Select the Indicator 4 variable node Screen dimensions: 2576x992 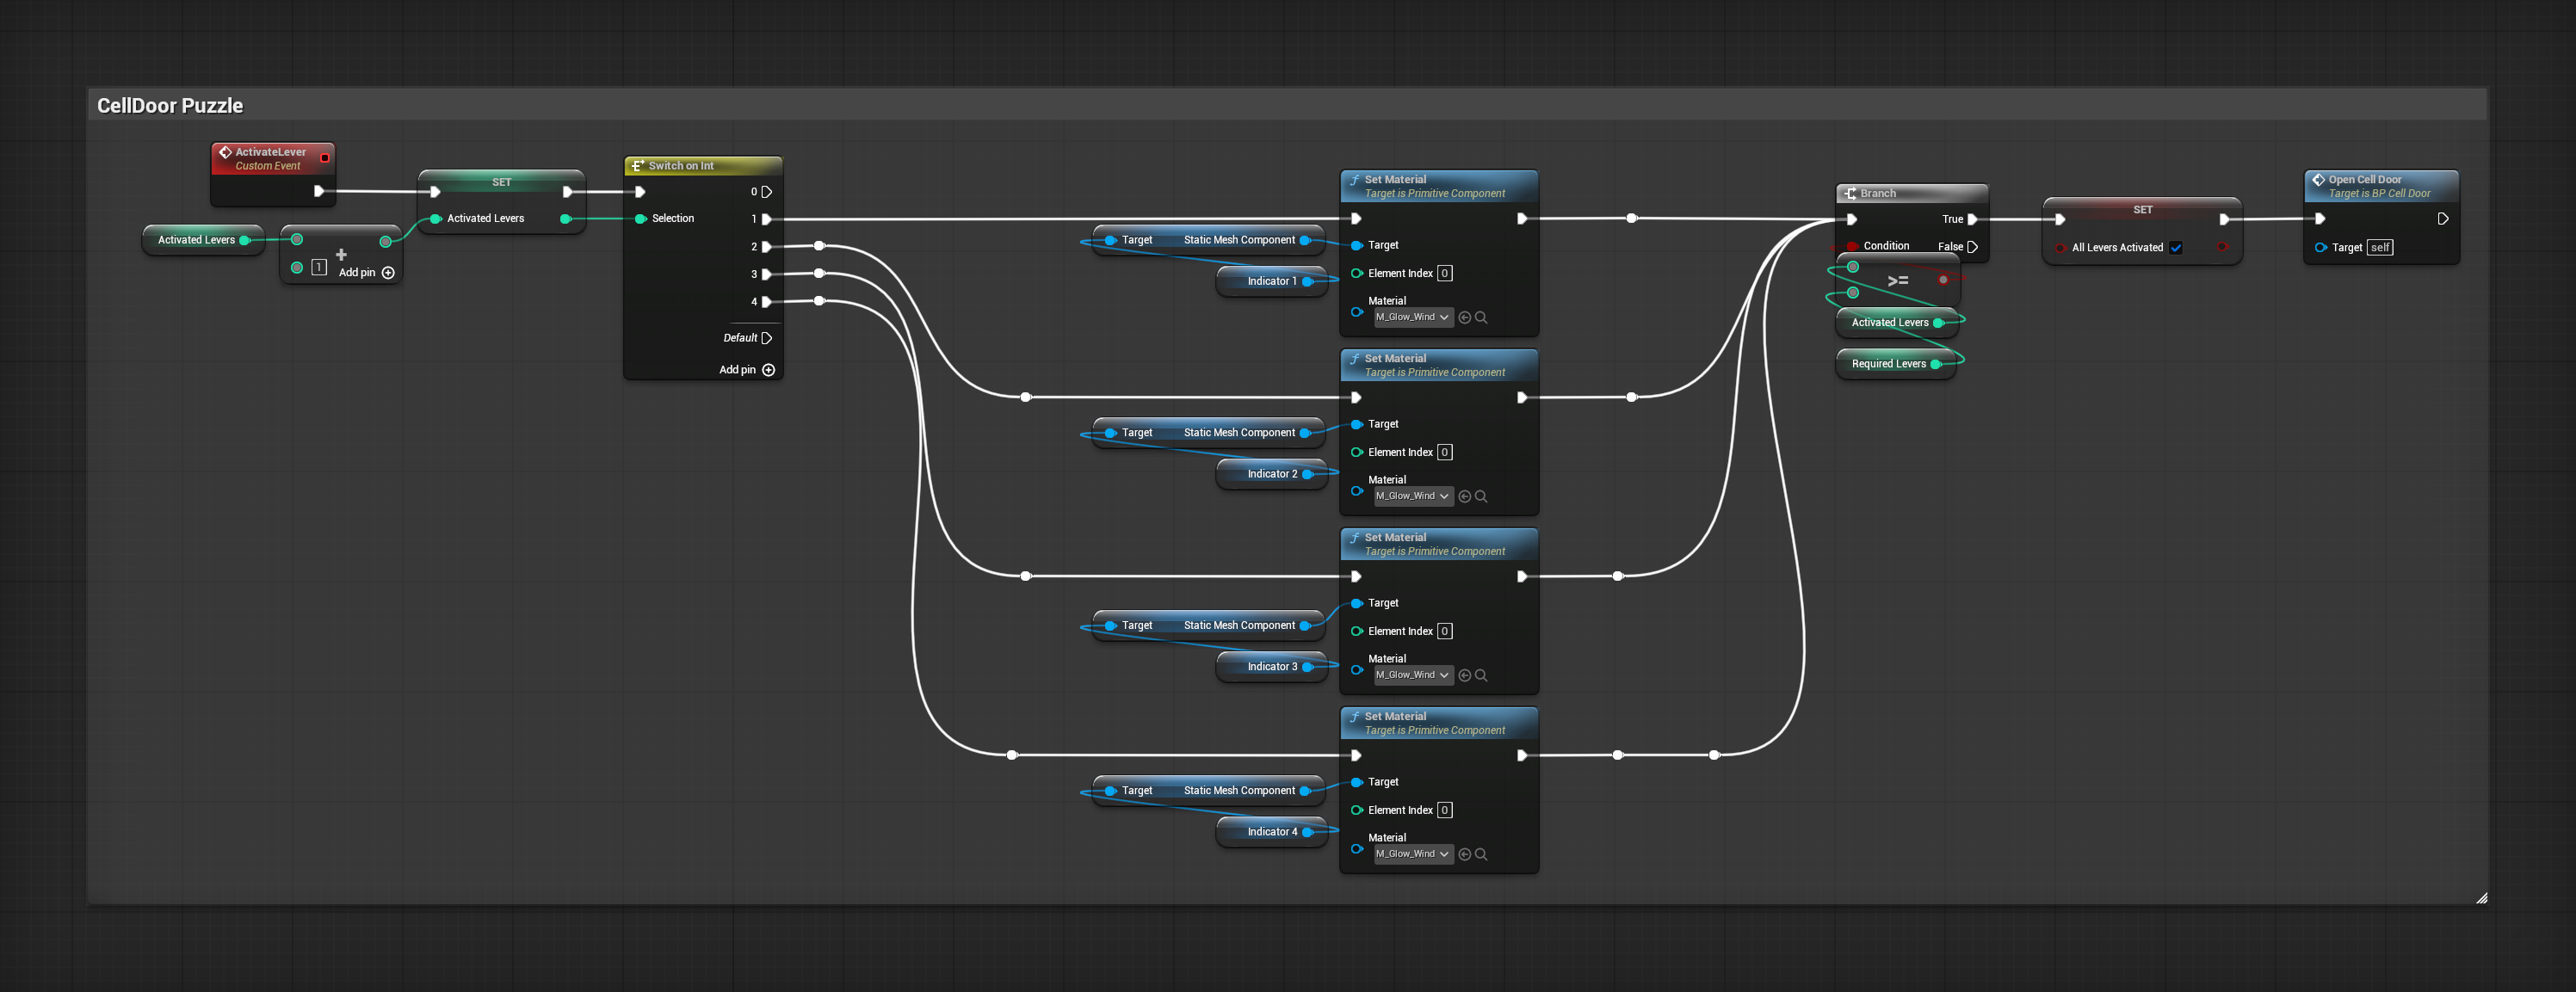click(1272, 832)
